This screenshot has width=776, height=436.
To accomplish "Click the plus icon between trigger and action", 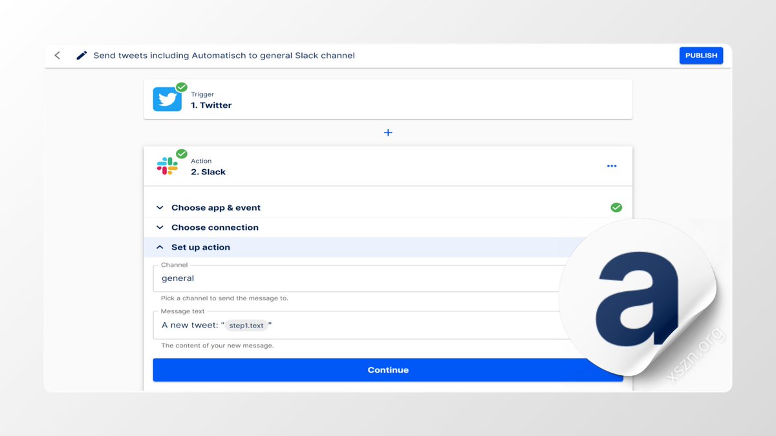I will click(388, 132).
